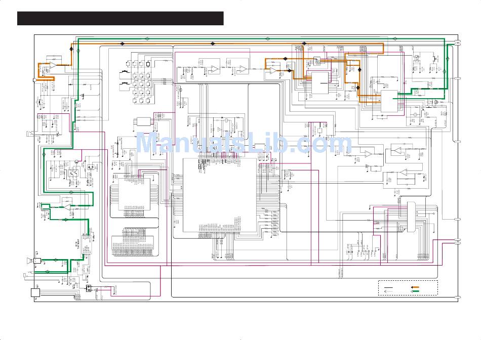Click the large central processor IC block
Screen dimensions: 481x340
(220, 195)
